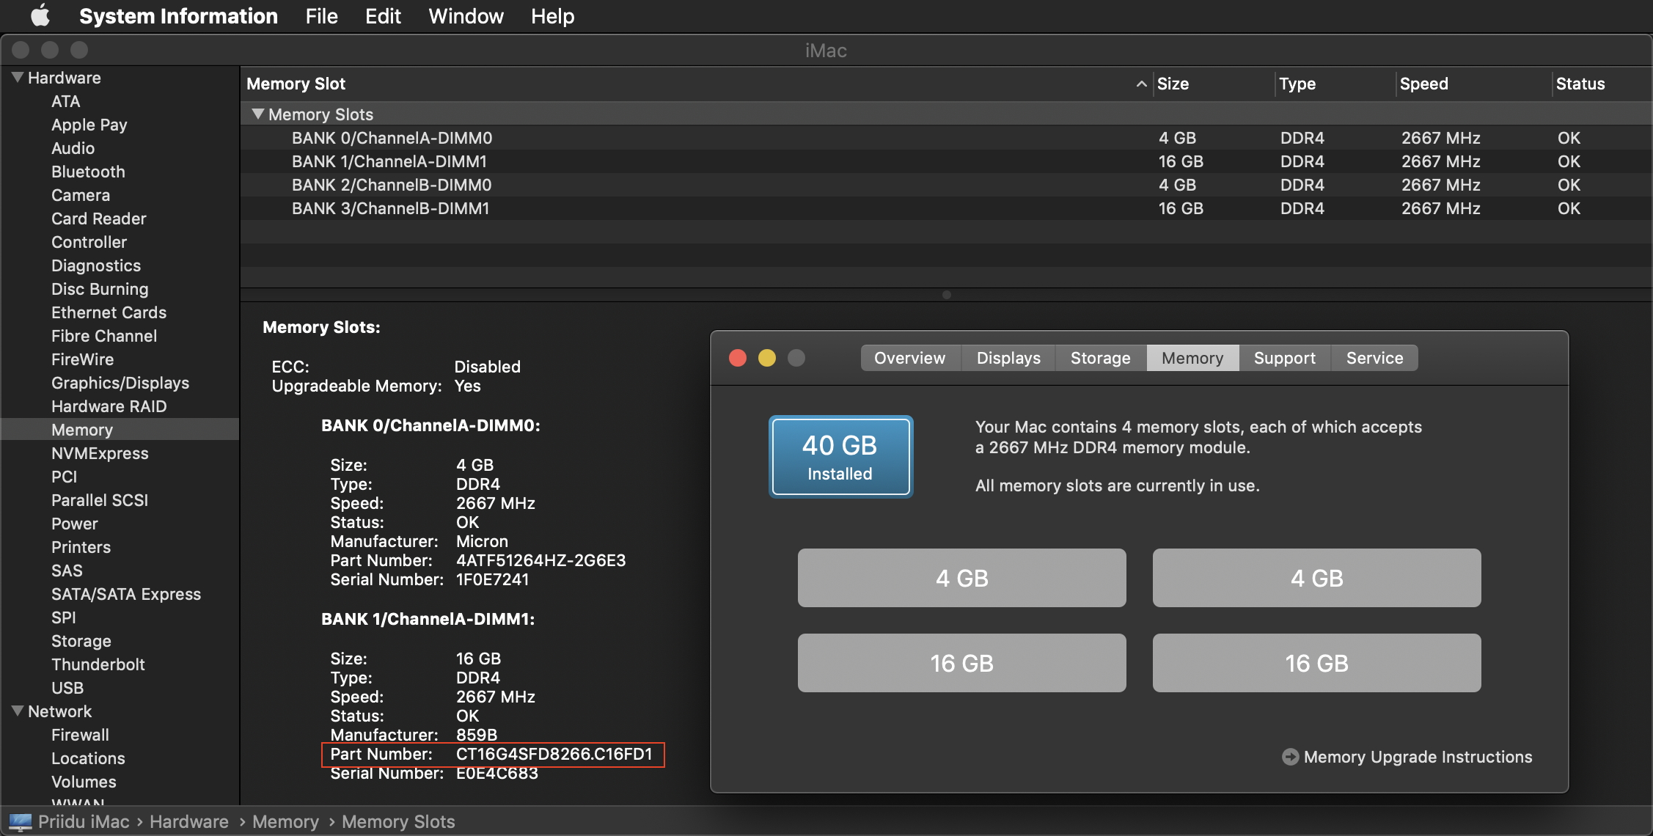Select Firewall under Network

(x=80, y=735)
